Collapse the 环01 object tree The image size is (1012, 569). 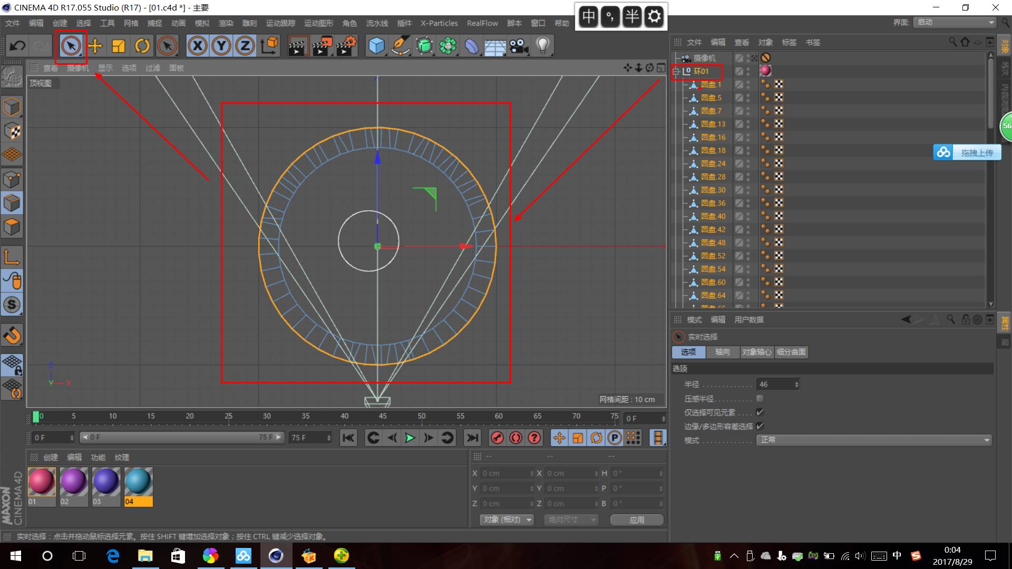676,71
